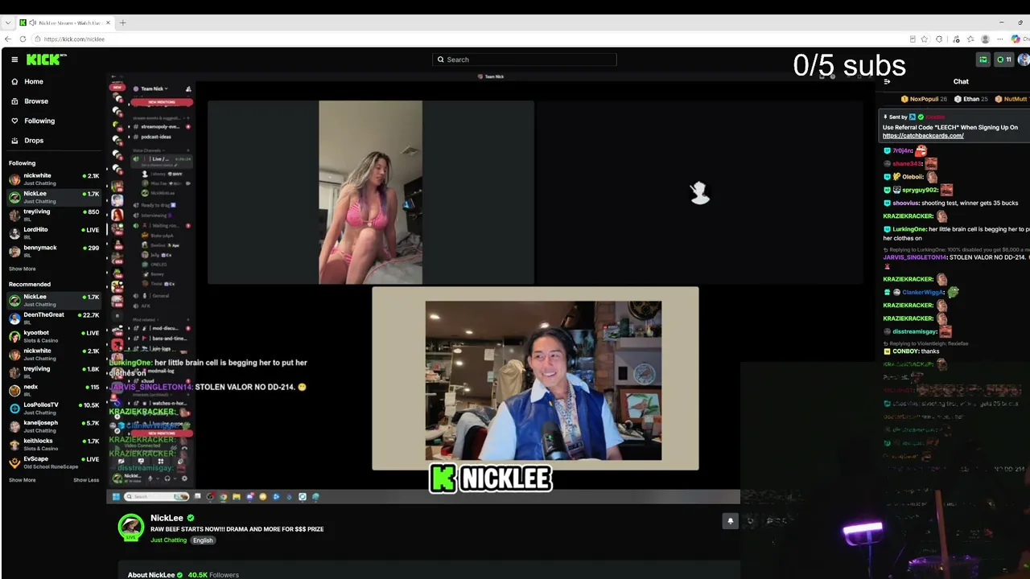Collapse the chat panel with the arrow icon

887,81
